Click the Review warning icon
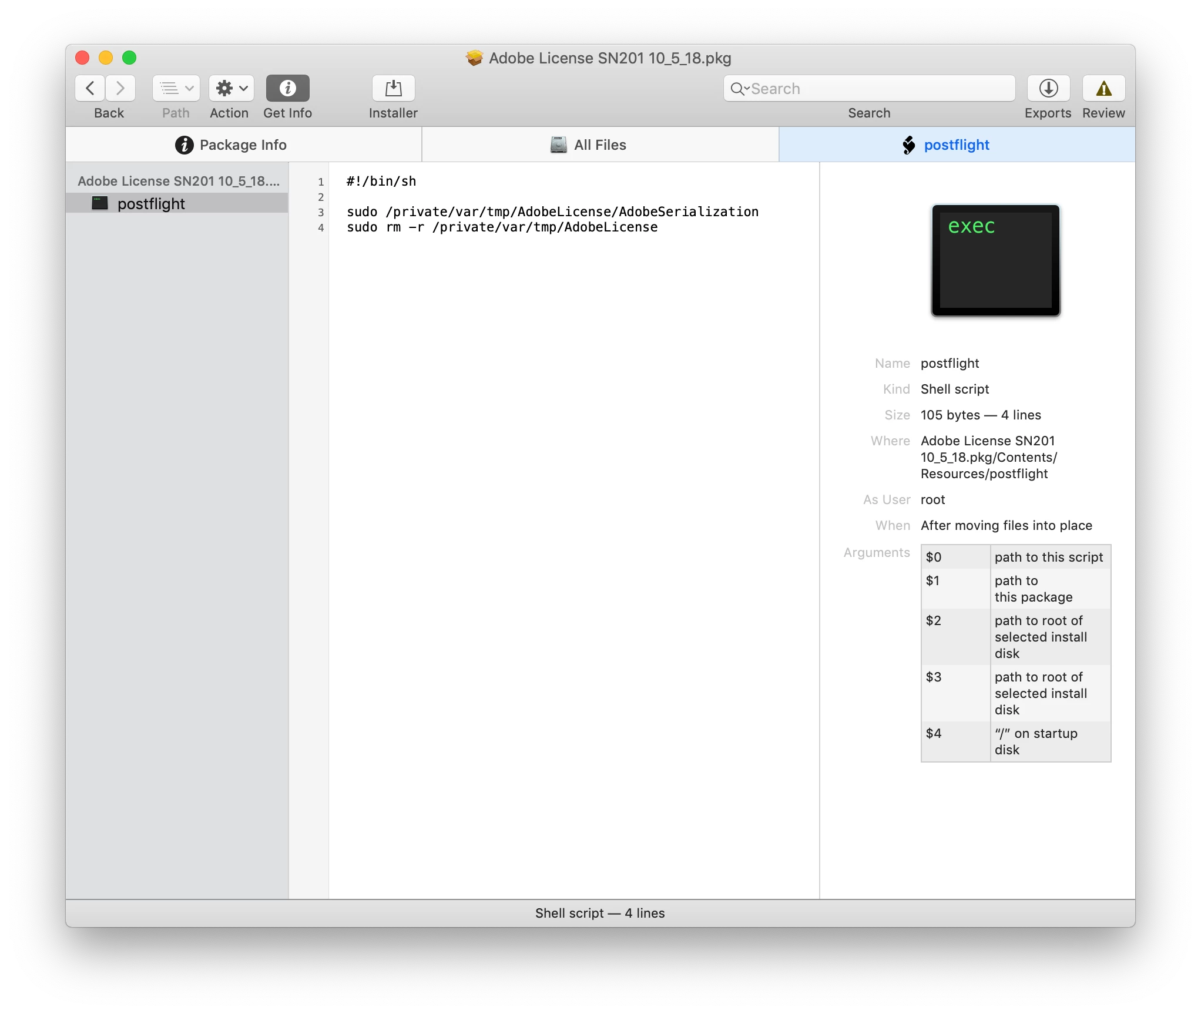This screenshot has height=1014, width=1201. [x=1103, y=88]
